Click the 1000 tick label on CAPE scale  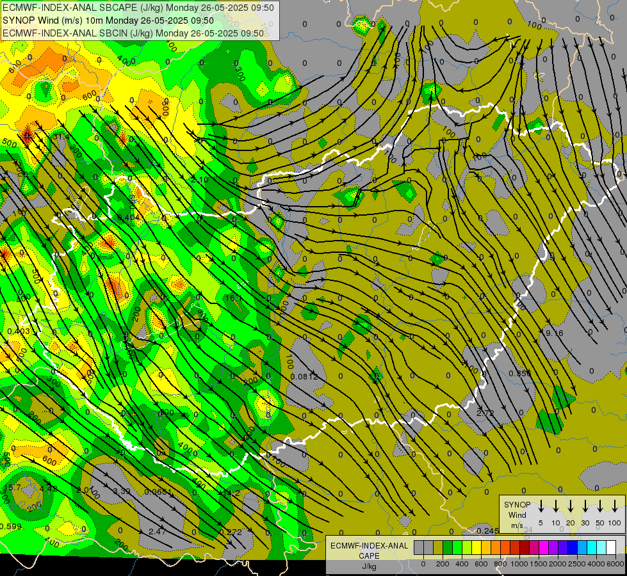point(520,564)
